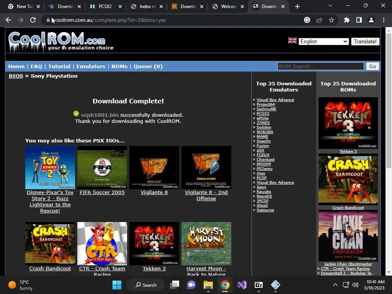392x294 pixels.
Task: Open the PCSX2 taskbar icon
Action: 276,285
